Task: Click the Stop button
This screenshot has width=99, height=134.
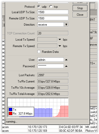Action: 80,8
